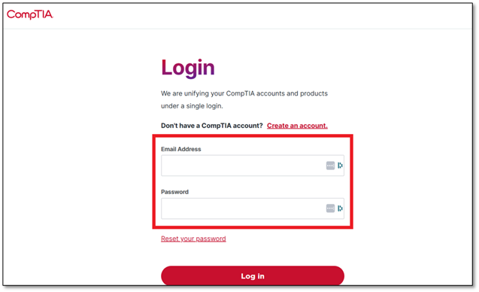Open the gray password manager icon in Email Address field

click(330, 166)
